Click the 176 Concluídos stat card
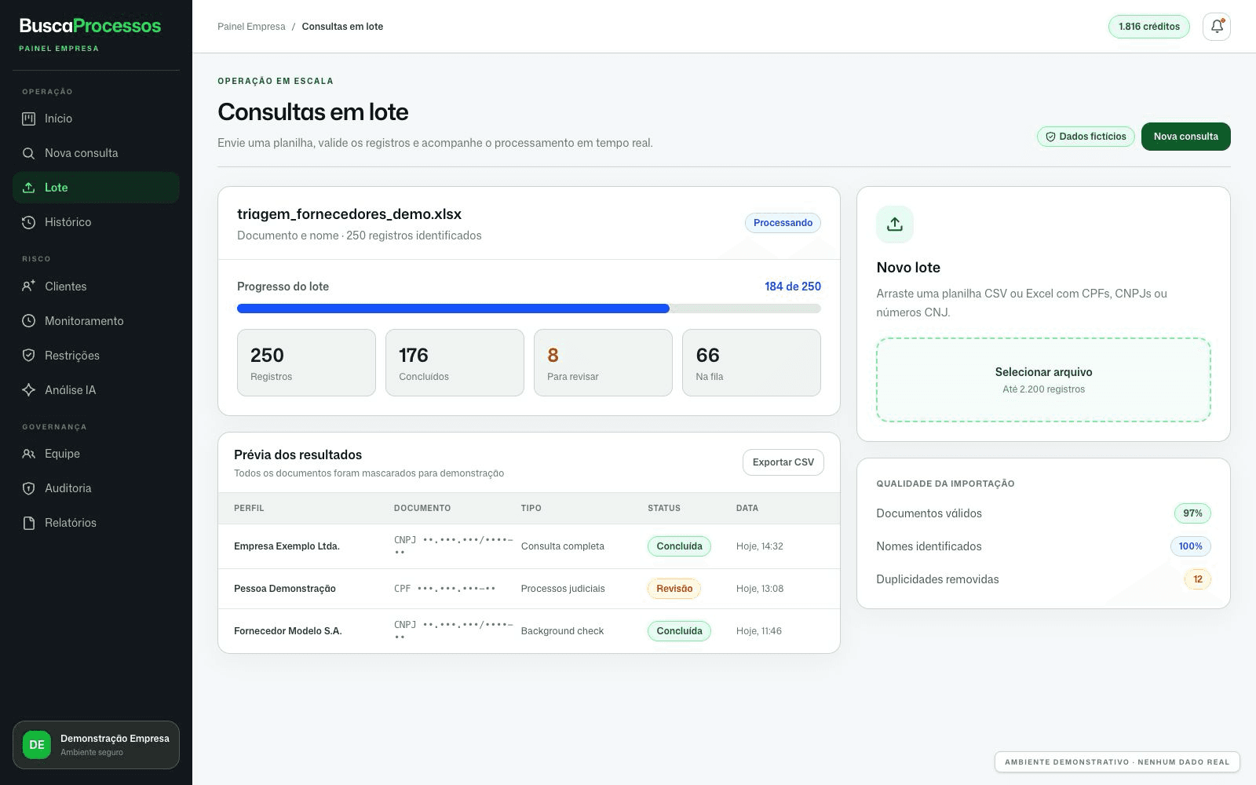Viewport: 1256px width, 785px height. click(x=455, y=363)
